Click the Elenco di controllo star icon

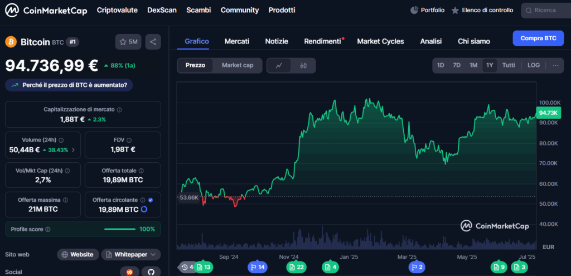(x=455, y=11)
